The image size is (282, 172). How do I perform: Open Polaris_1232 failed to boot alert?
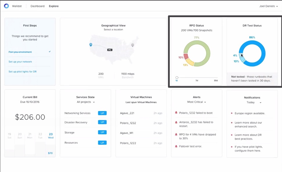click(196, 113)
